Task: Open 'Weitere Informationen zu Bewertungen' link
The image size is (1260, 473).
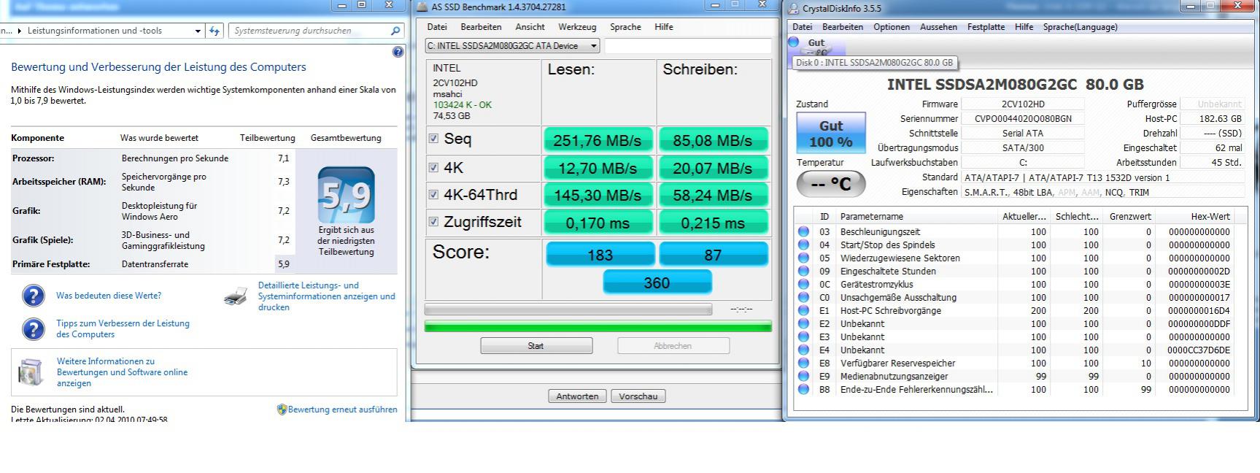Action: (x=122, y=372)
